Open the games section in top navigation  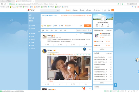pyautogui.click(x=89, y=10)
